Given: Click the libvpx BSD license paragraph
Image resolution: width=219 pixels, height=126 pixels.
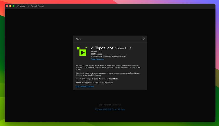Looking at the screenshot, I should tap(108, 74).
